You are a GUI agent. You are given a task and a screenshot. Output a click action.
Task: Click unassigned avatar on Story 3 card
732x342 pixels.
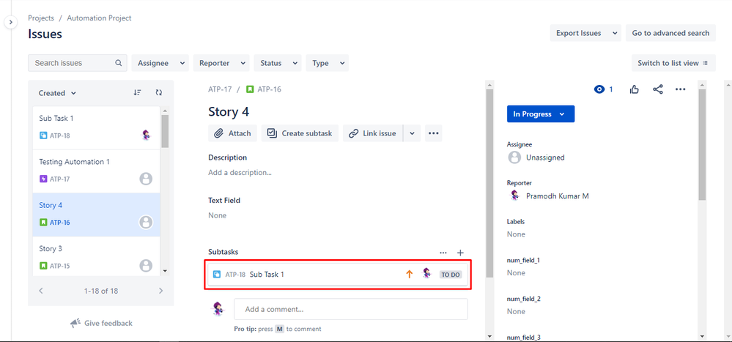click(146, 266)
